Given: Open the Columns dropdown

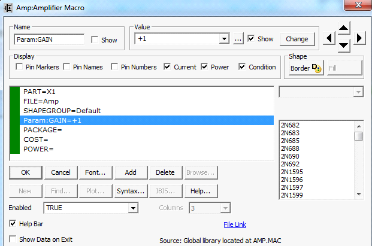Looking at the screenshot, I should [x=225, y=208].
